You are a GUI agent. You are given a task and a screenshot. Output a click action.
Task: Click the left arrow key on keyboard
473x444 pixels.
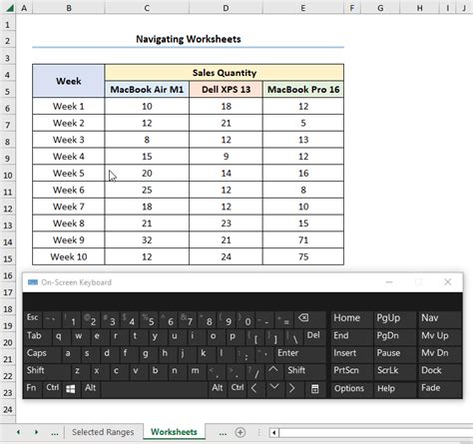pyautogui.click(x=254, y=388)
